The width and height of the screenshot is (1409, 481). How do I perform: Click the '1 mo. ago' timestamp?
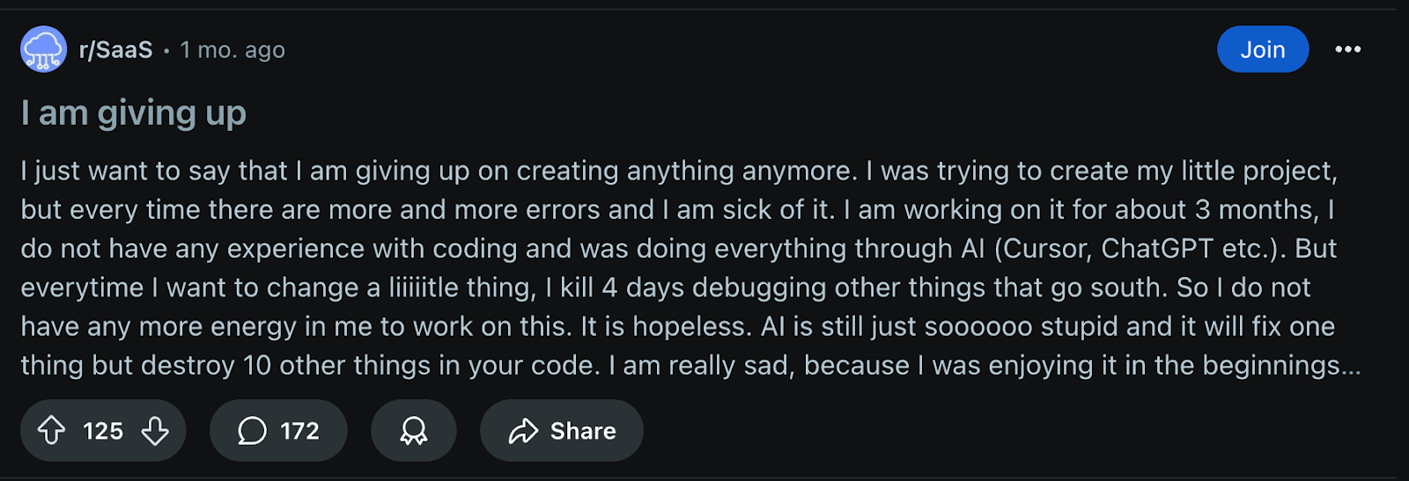[232, 50]
